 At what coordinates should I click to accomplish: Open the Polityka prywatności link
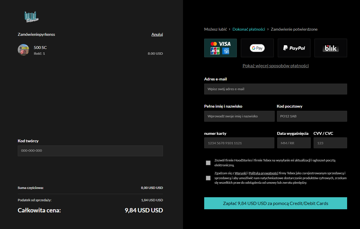(x=263, y=173)
